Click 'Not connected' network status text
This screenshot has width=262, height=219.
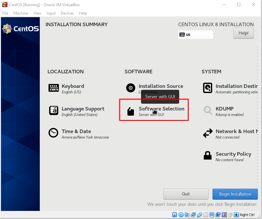(227, 137)
